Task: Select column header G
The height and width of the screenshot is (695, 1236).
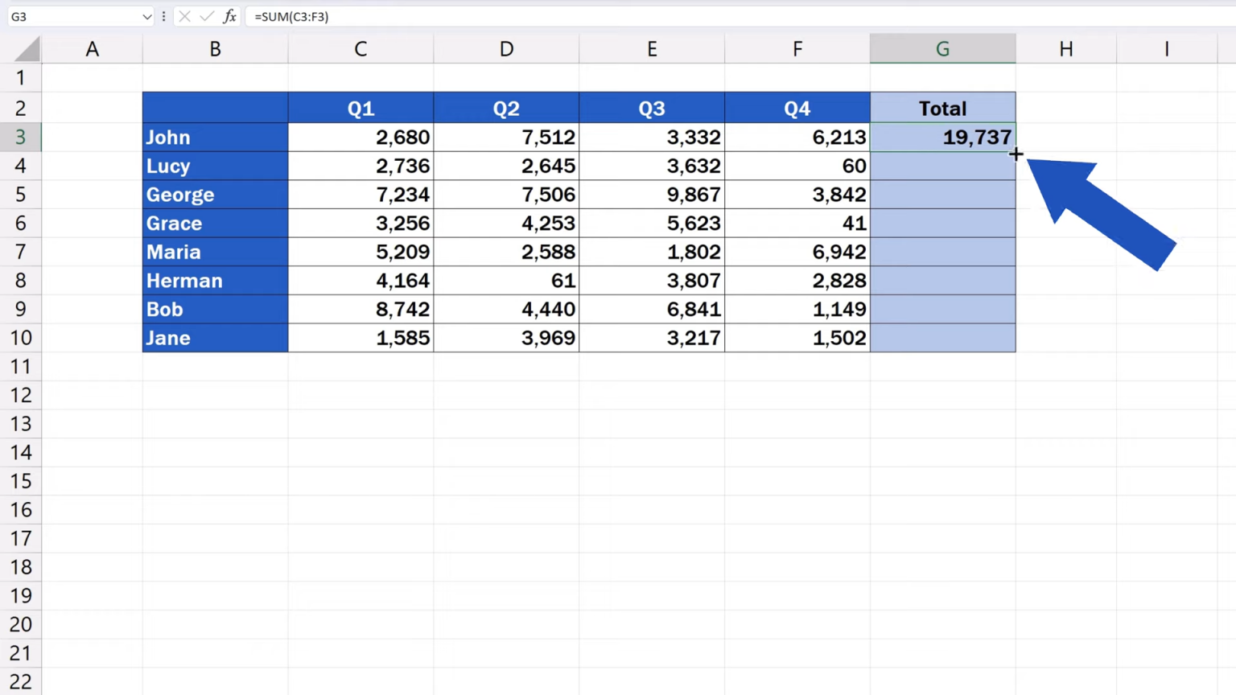Action: click(942, 48)
